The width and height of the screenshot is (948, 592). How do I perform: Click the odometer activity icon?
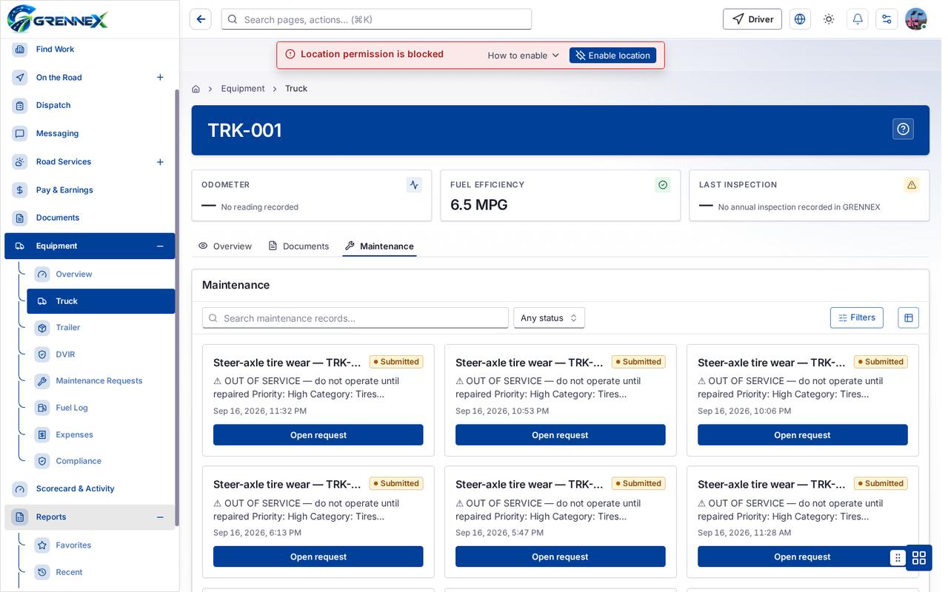pyautogui.click(x=414, y=185)
